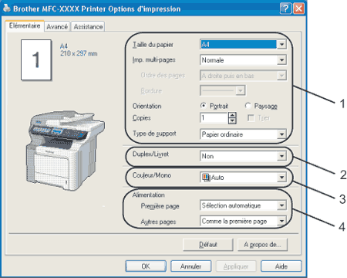This screenshot has height=278, width=347.
Task: Increase copies with the up spinner arrow
Action: coord(232,115)
